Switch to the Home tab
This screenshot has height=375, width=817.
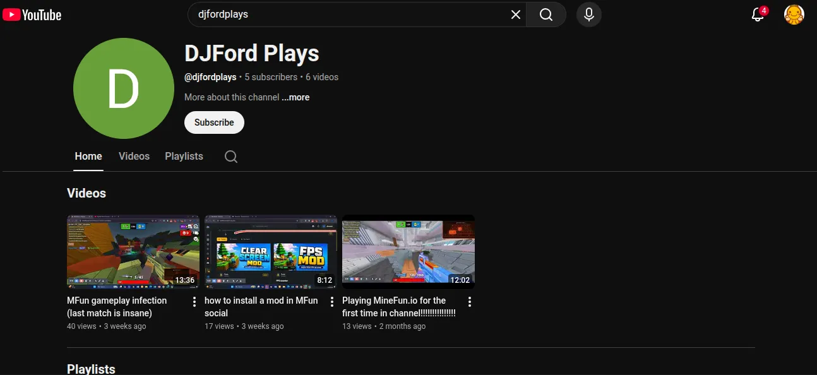88,156
